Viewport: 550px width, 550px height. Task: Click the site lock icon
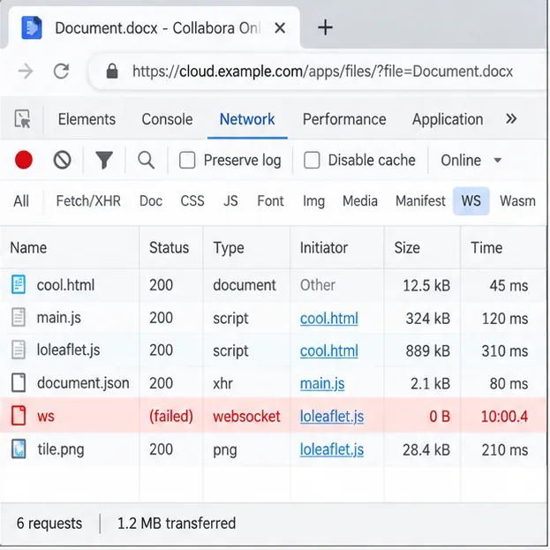112,72
